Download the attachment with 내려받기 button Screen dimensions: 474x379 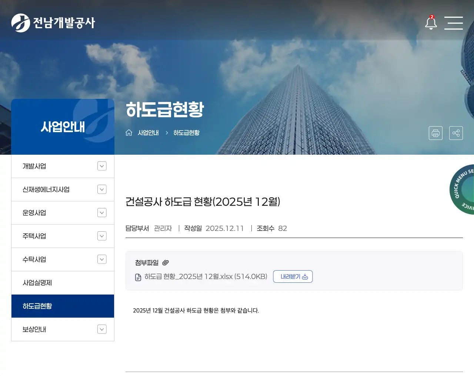pyautogui.click(x=293, y=276)
